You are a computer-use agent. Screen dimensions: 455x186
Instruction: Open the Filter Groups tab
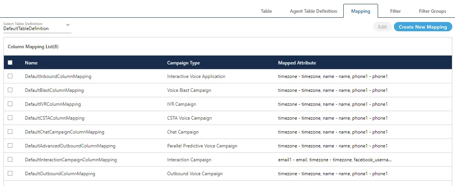pyautogui.click(x=432, y=11)
